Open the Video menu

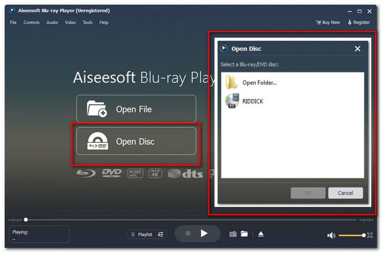[70, 22]
